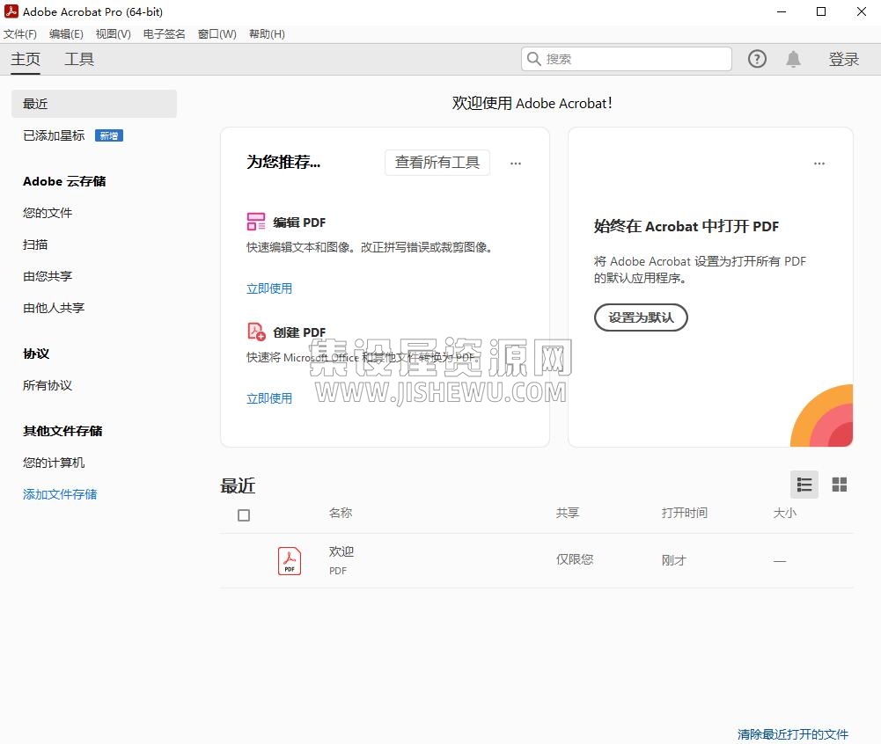Open more options on 为您推荐 card

click(x=515, y=164)
